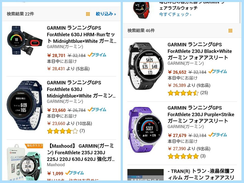Open ForAthlete 630J HRM-Run set product title
Image resolution: width=244 pixels, height=183 pixels.
(81, 35)
